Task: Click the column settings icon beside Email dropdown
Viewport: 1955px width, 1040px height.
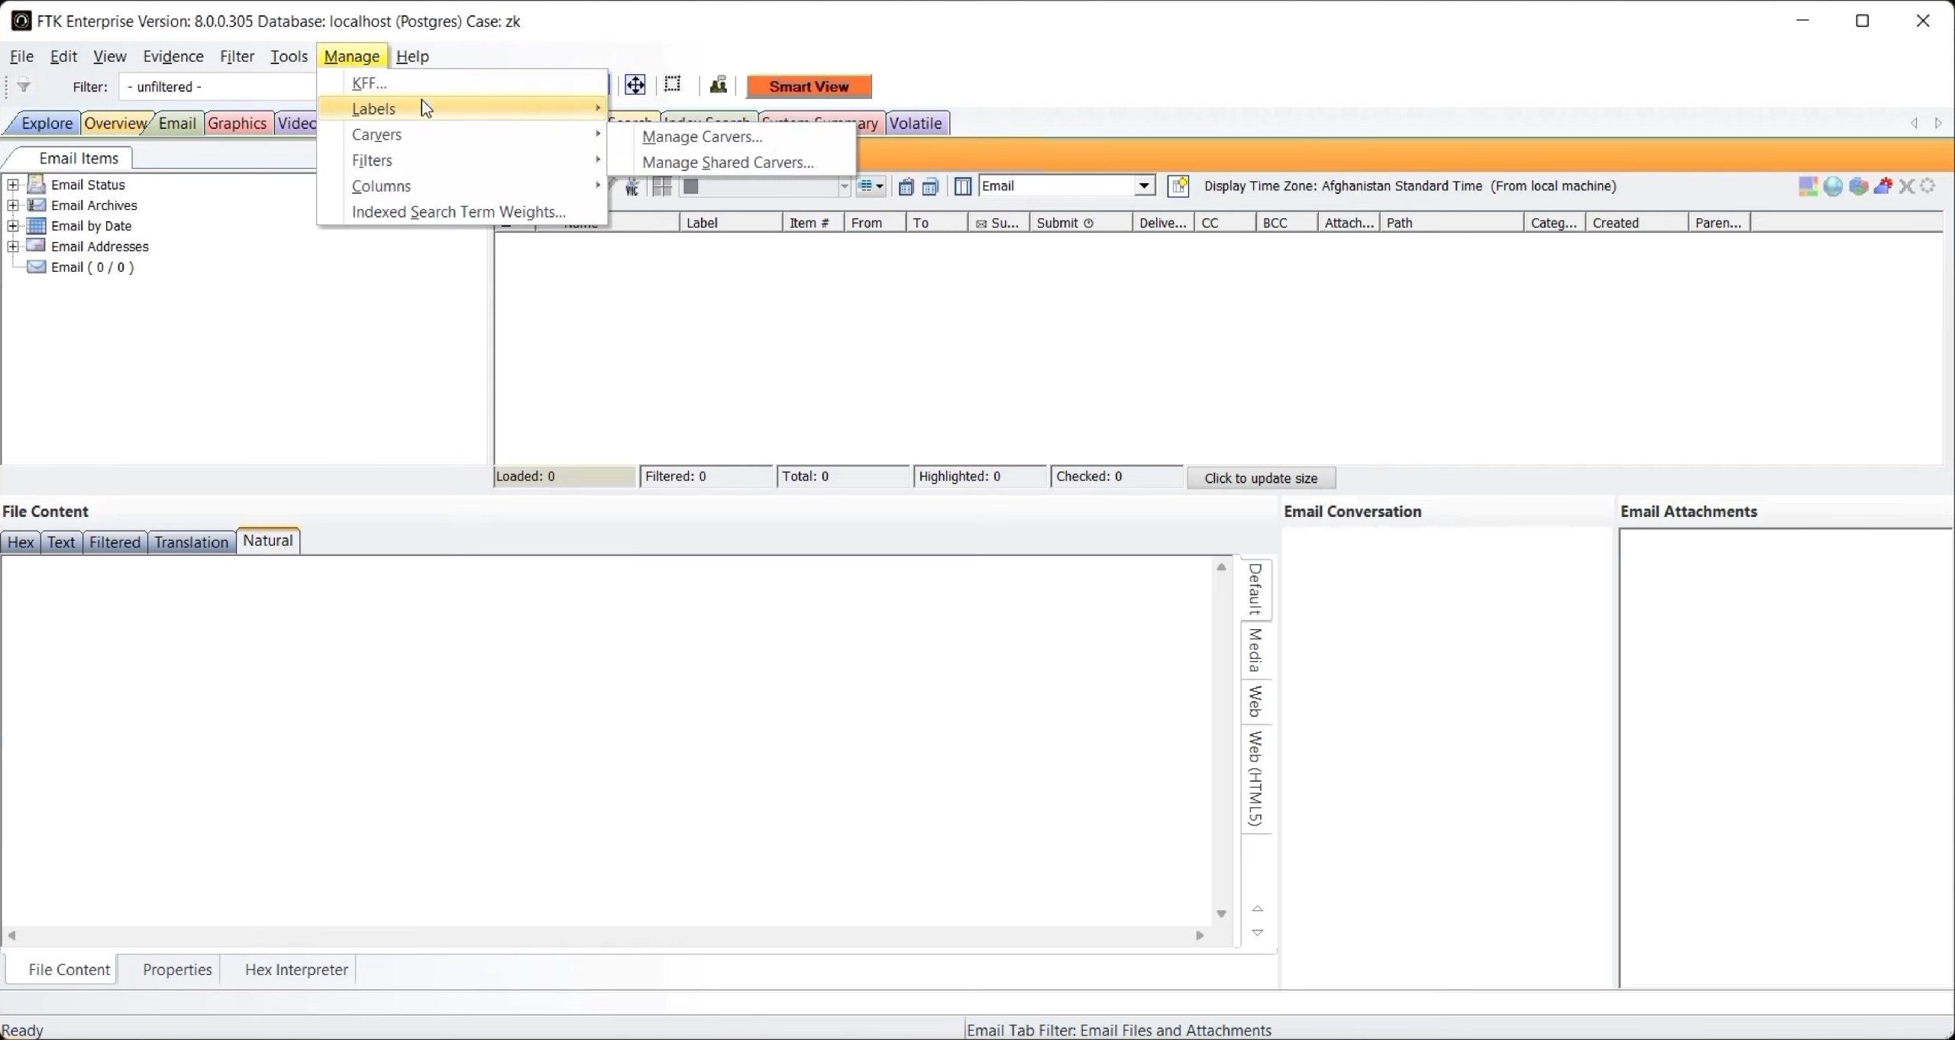Action: (963, 186)
